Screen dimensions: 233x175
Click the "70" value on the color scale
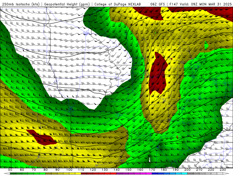(34, 170)
